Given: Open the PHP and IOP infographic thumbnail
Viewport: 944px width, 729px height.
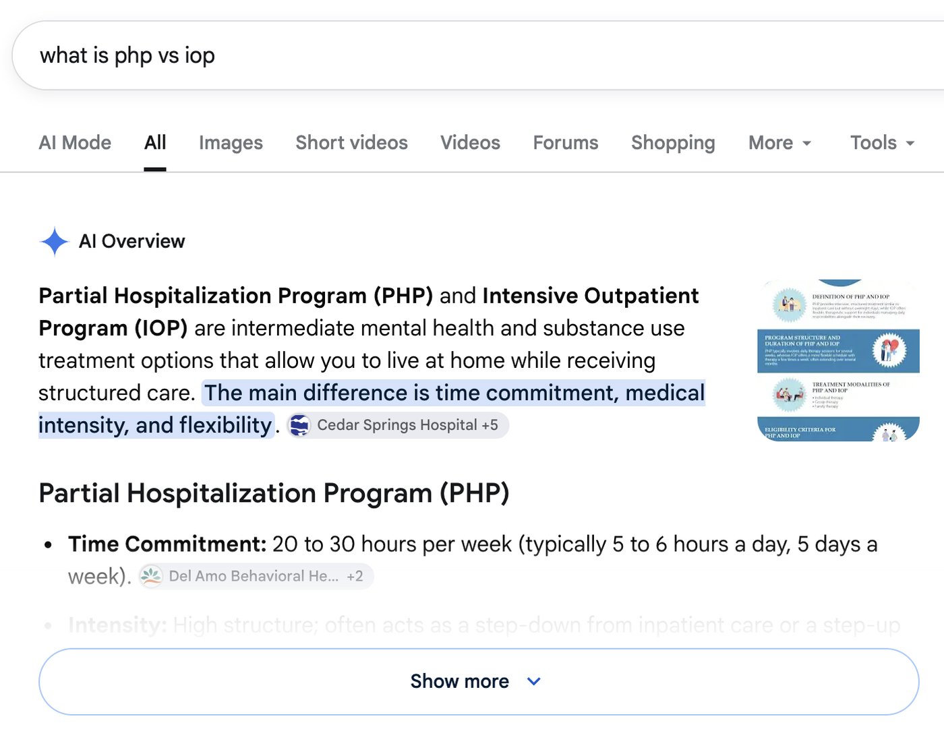Looking at the screenshot, I should [838, 360].
